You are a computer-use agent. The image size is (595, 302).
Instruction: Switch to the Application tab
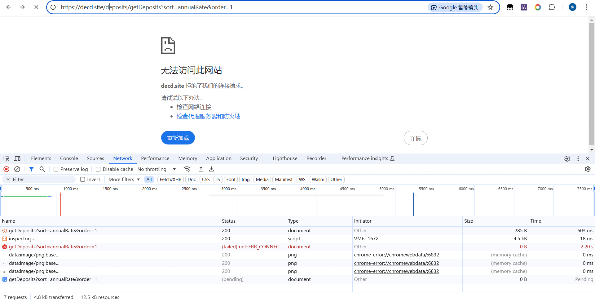click(x=219, y=158)
